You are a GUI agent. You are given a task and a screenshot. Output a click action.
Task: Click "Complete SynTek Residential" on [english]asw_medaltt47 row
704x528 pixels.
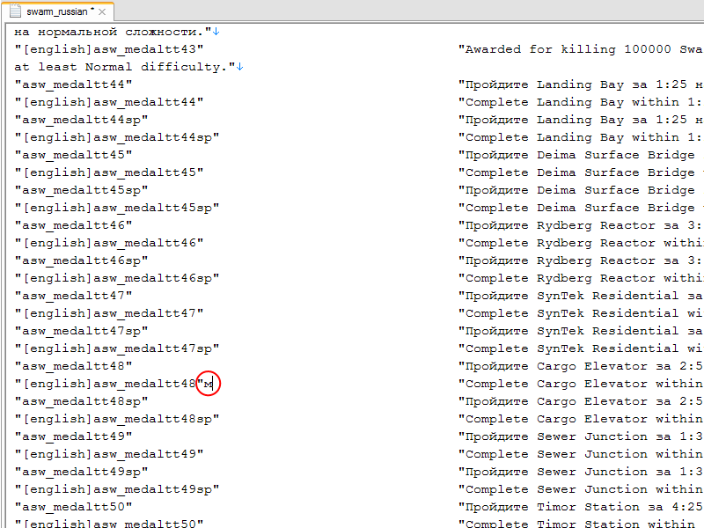(581, 313)
